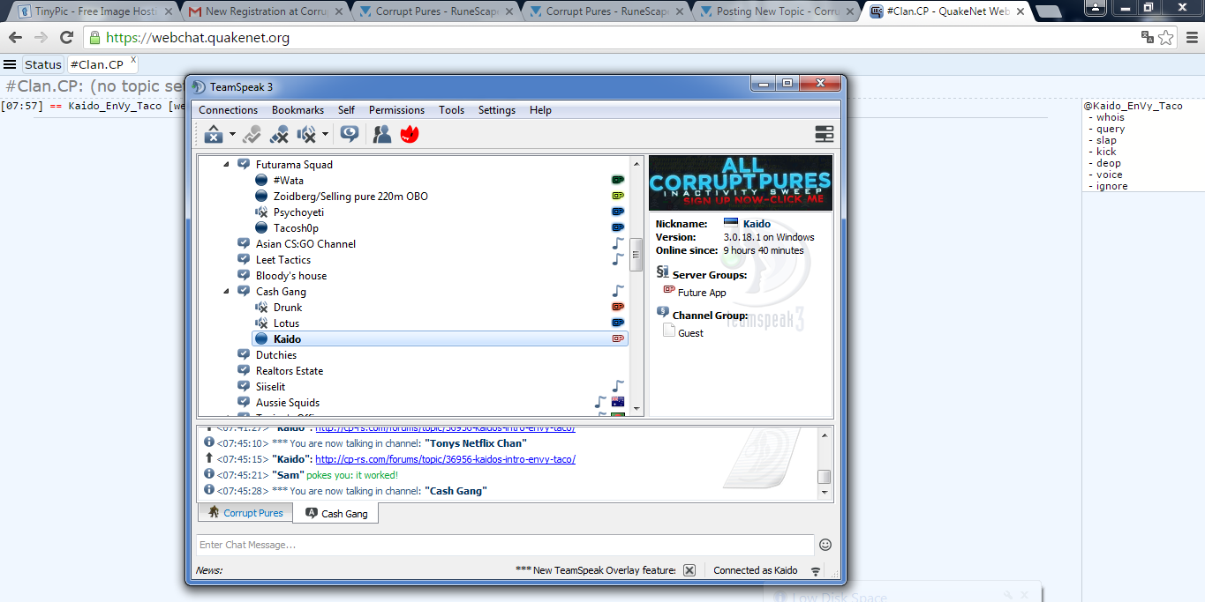Click the Chrome address bar URL

point(198,38)
